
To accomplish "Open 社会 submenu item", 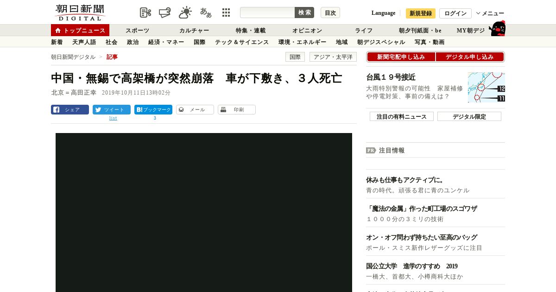I will (x=112, y=42).
